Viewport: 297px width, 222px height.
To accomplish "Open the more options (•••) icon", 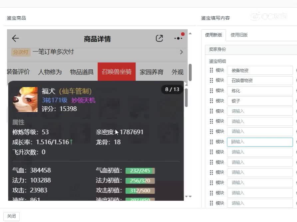I will pos(178,38).
